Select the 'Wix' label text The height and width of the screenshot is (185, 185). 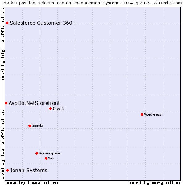(x=51, y=158)
